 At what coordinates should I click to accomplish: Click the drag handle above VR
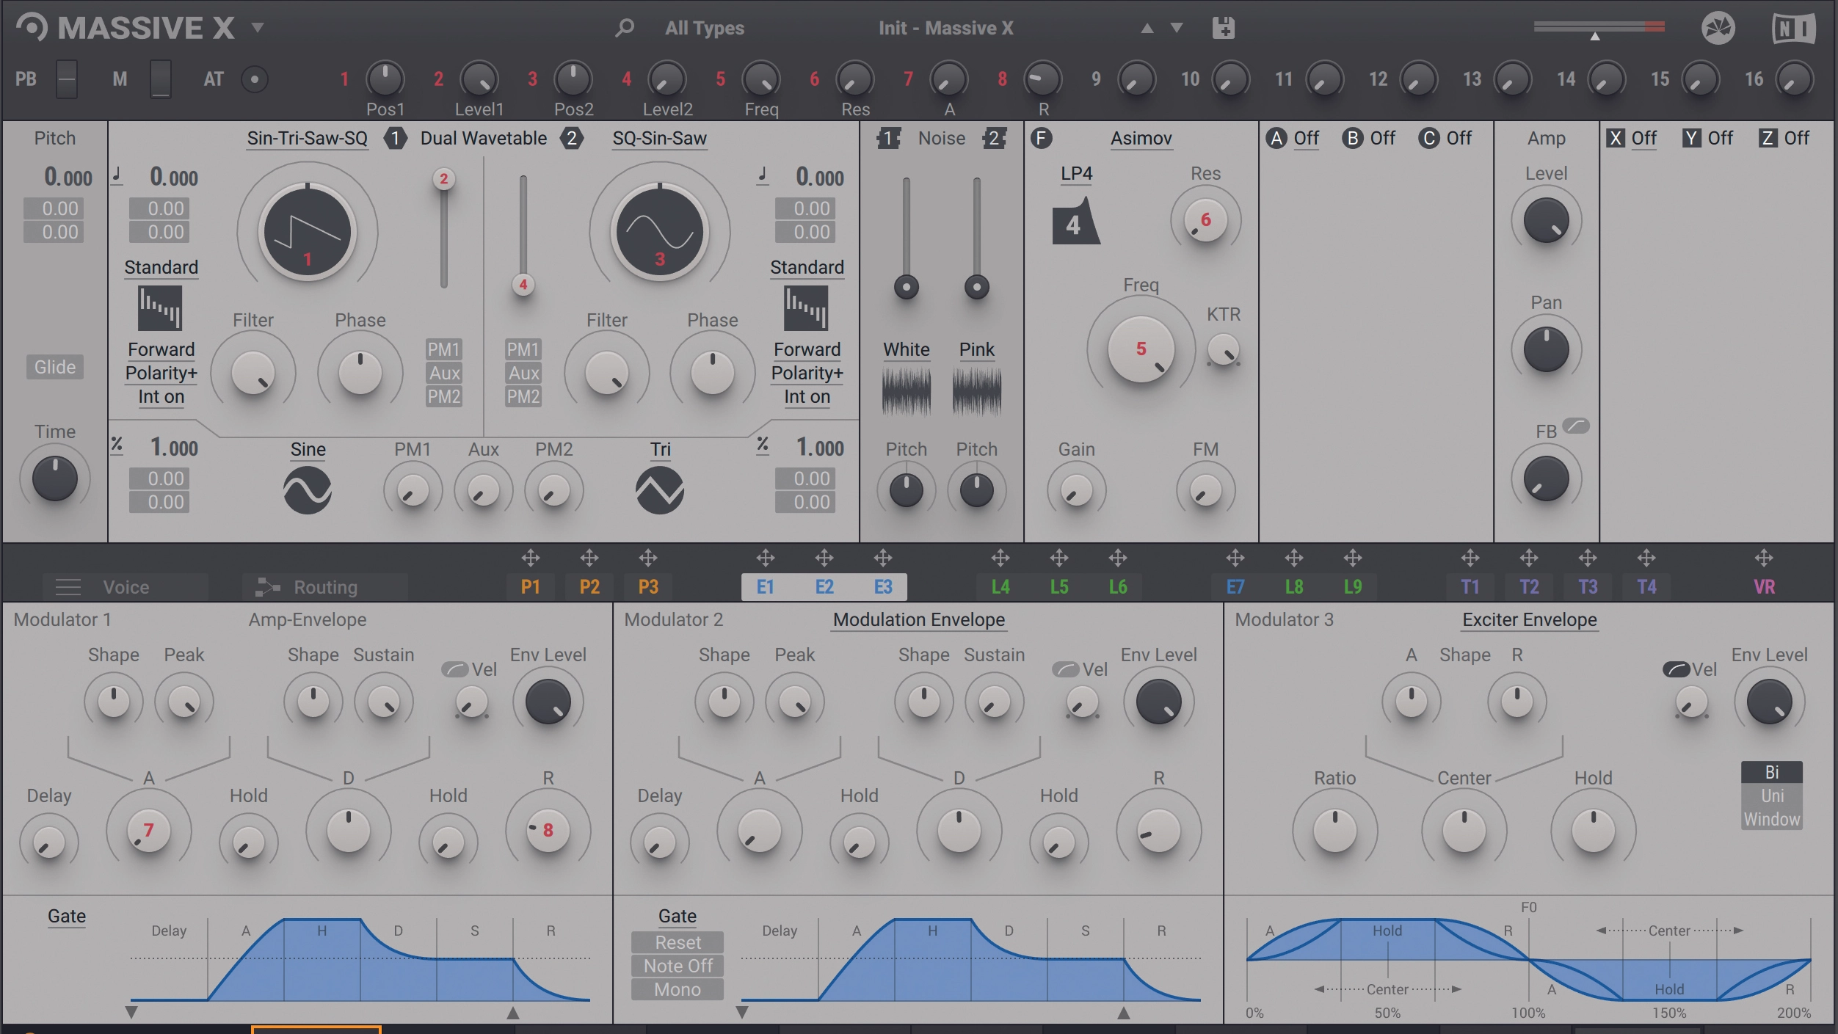(x=1764, y=558)
